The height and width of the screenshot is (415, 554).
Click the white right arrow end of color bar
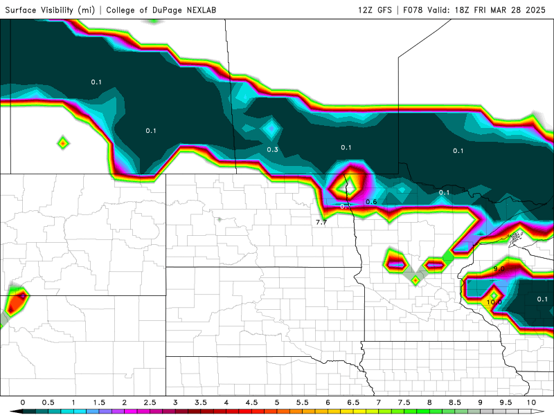[x=539, y=412]
